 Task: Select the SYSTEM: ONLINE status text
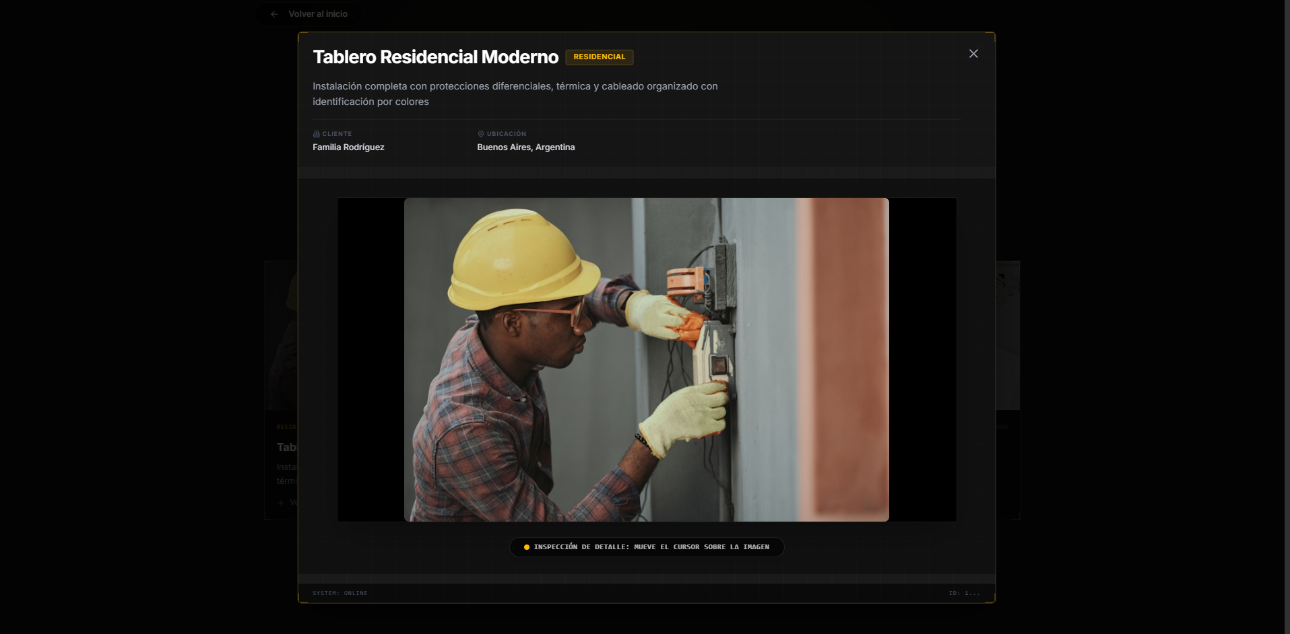tap(340, 593)
